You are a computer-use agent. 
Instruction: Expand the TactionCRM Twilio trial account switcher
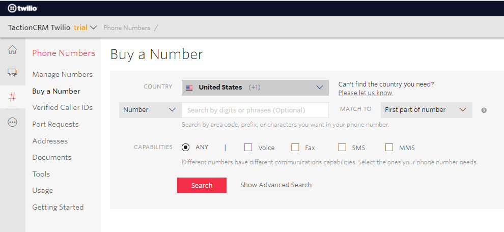pos(52,27)
